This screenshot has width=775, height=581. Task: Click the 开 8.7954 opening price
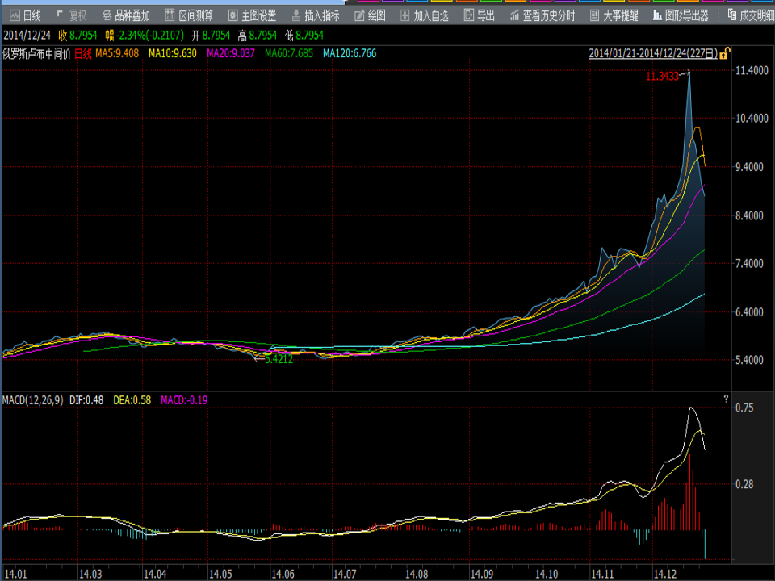pyautogui.click(x=211, y=36)
